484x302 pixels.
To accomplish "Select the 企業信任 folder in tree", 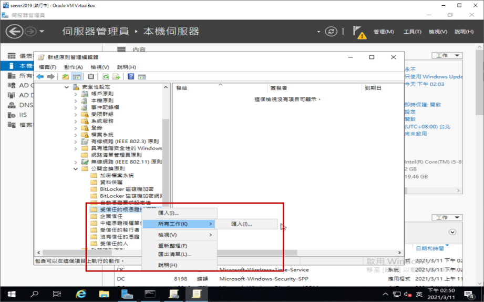I will pos(111,216).
